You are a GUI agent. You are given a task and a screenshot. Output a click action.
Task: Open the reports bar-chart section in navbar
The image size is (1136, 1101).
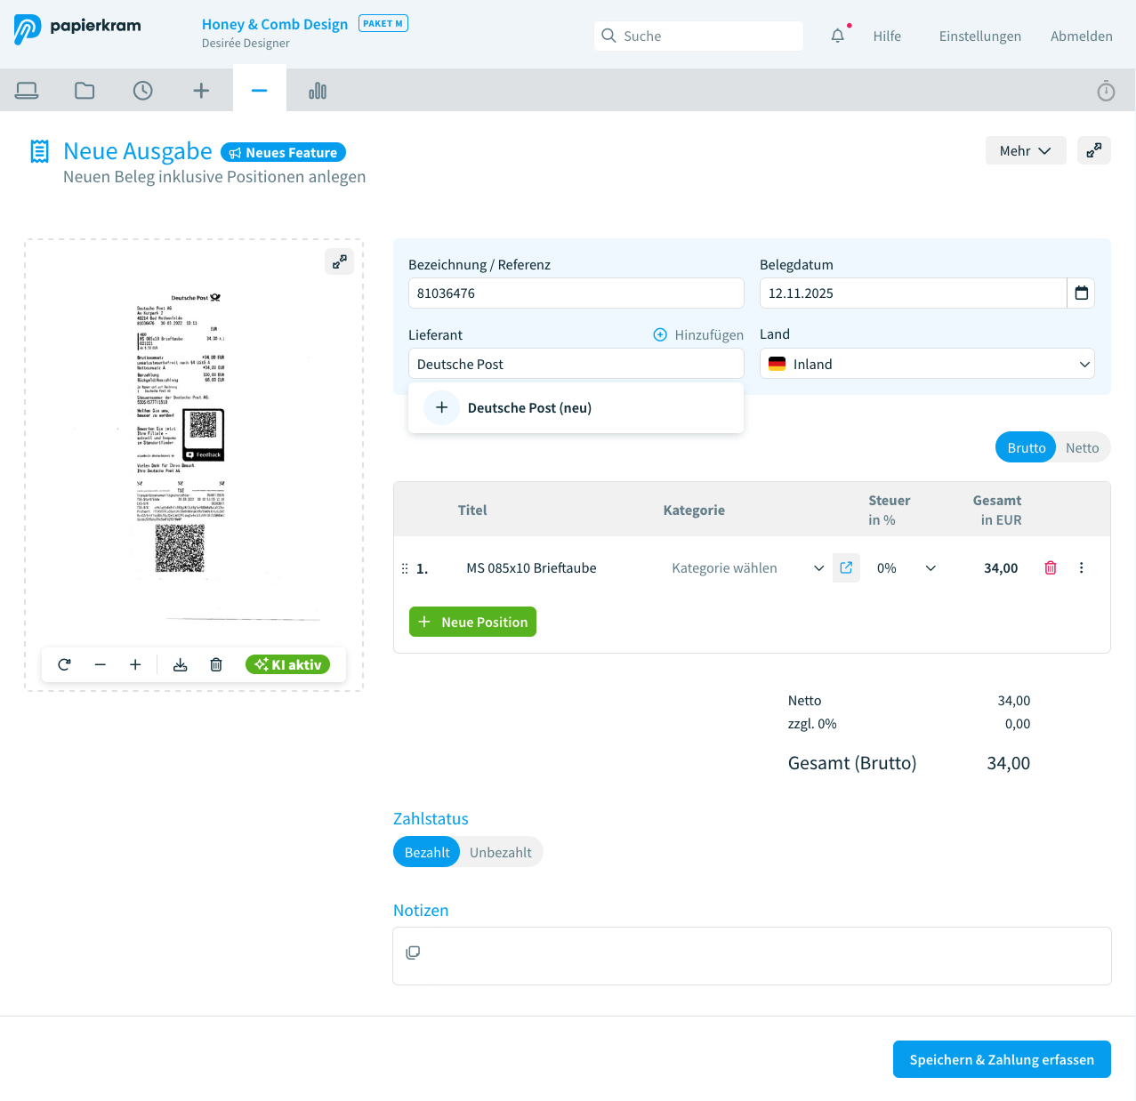[317, 90]
